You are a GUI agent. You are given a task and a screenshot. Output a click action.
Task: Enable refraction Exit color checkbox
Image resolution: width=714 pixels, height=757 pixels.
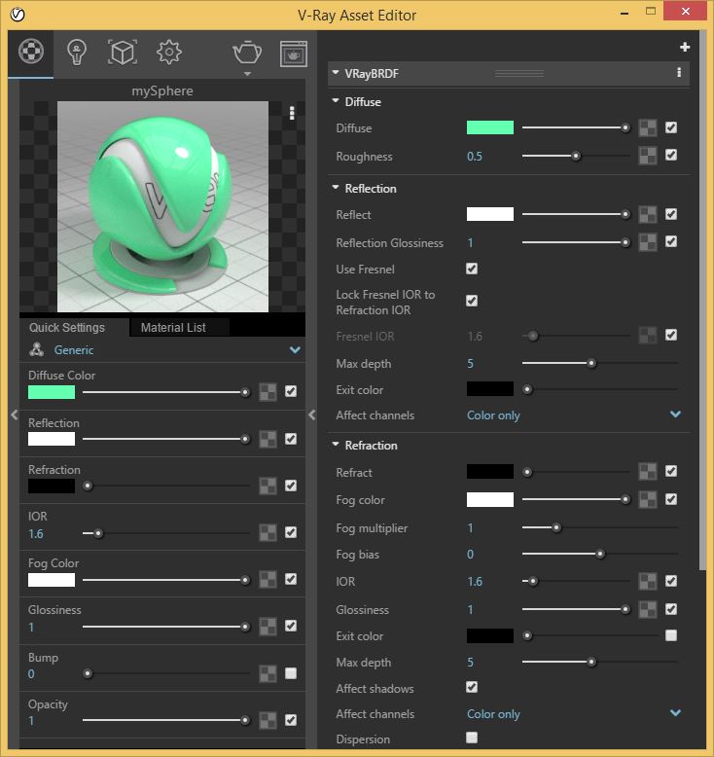pos(670,635)
